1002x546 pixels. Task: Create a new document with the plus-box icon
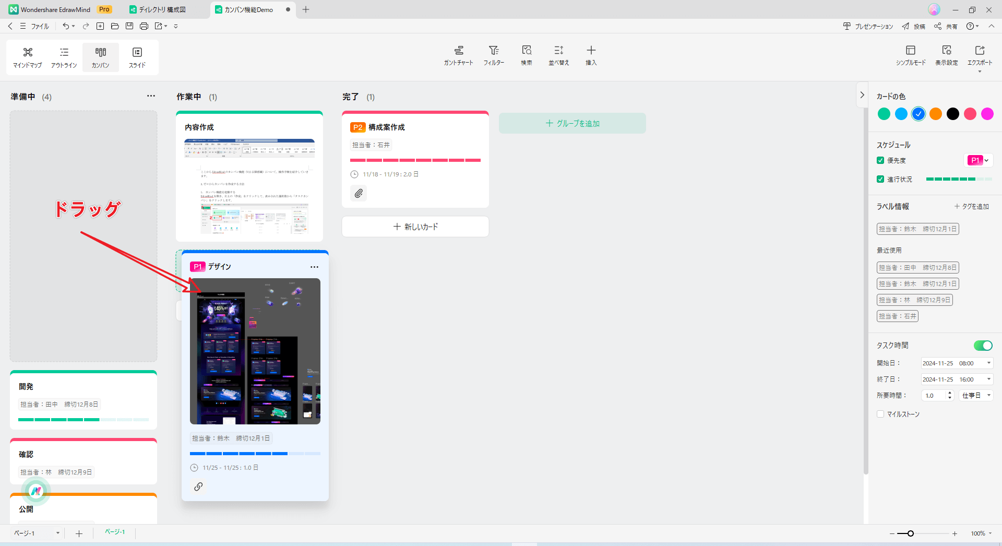click(100, 26)
